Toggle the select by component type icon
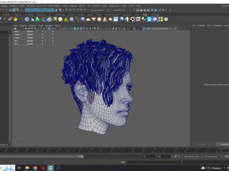 click(x=18, y=10)
